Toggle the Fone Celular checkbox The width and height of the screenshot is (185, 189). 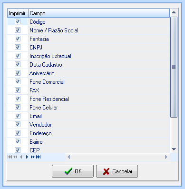pos(18,107)
